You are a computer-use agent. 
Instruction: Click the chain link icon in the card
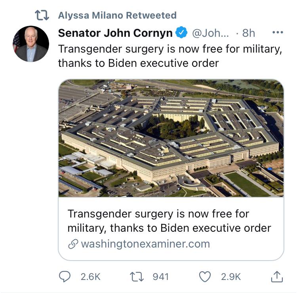coord(72,244)
